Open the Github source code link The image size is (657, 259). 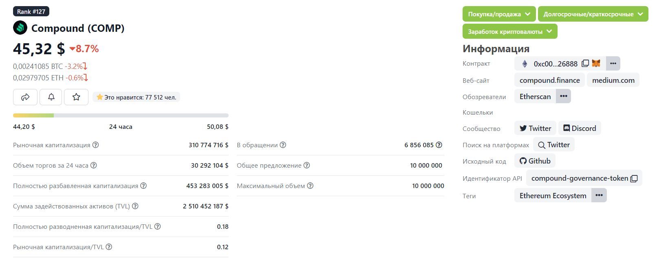coord(535,161)
